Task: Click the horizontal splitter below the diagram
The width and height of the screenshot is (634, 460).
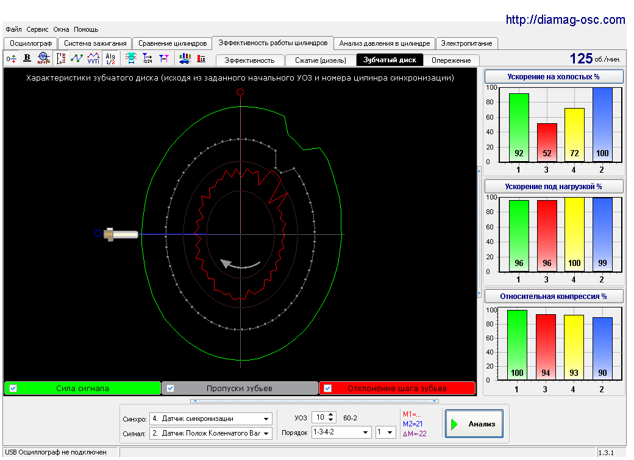Action: pyautogui.click(x=315, y=401)
